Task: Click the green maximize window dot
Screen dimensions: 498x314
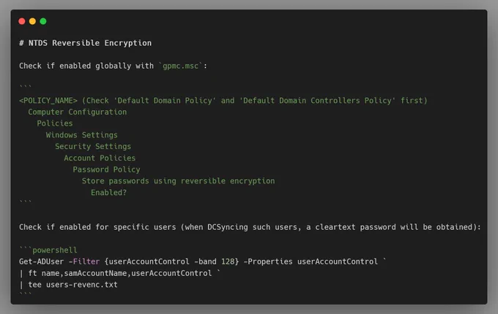Action: [43, 21]
